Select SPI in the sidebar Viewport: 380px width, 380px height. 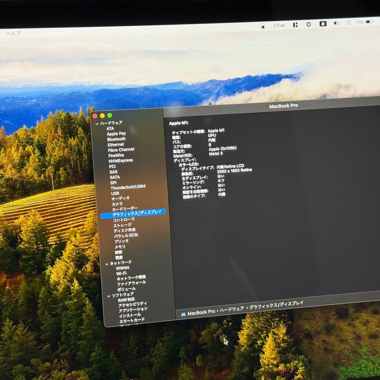coord(113,183)
